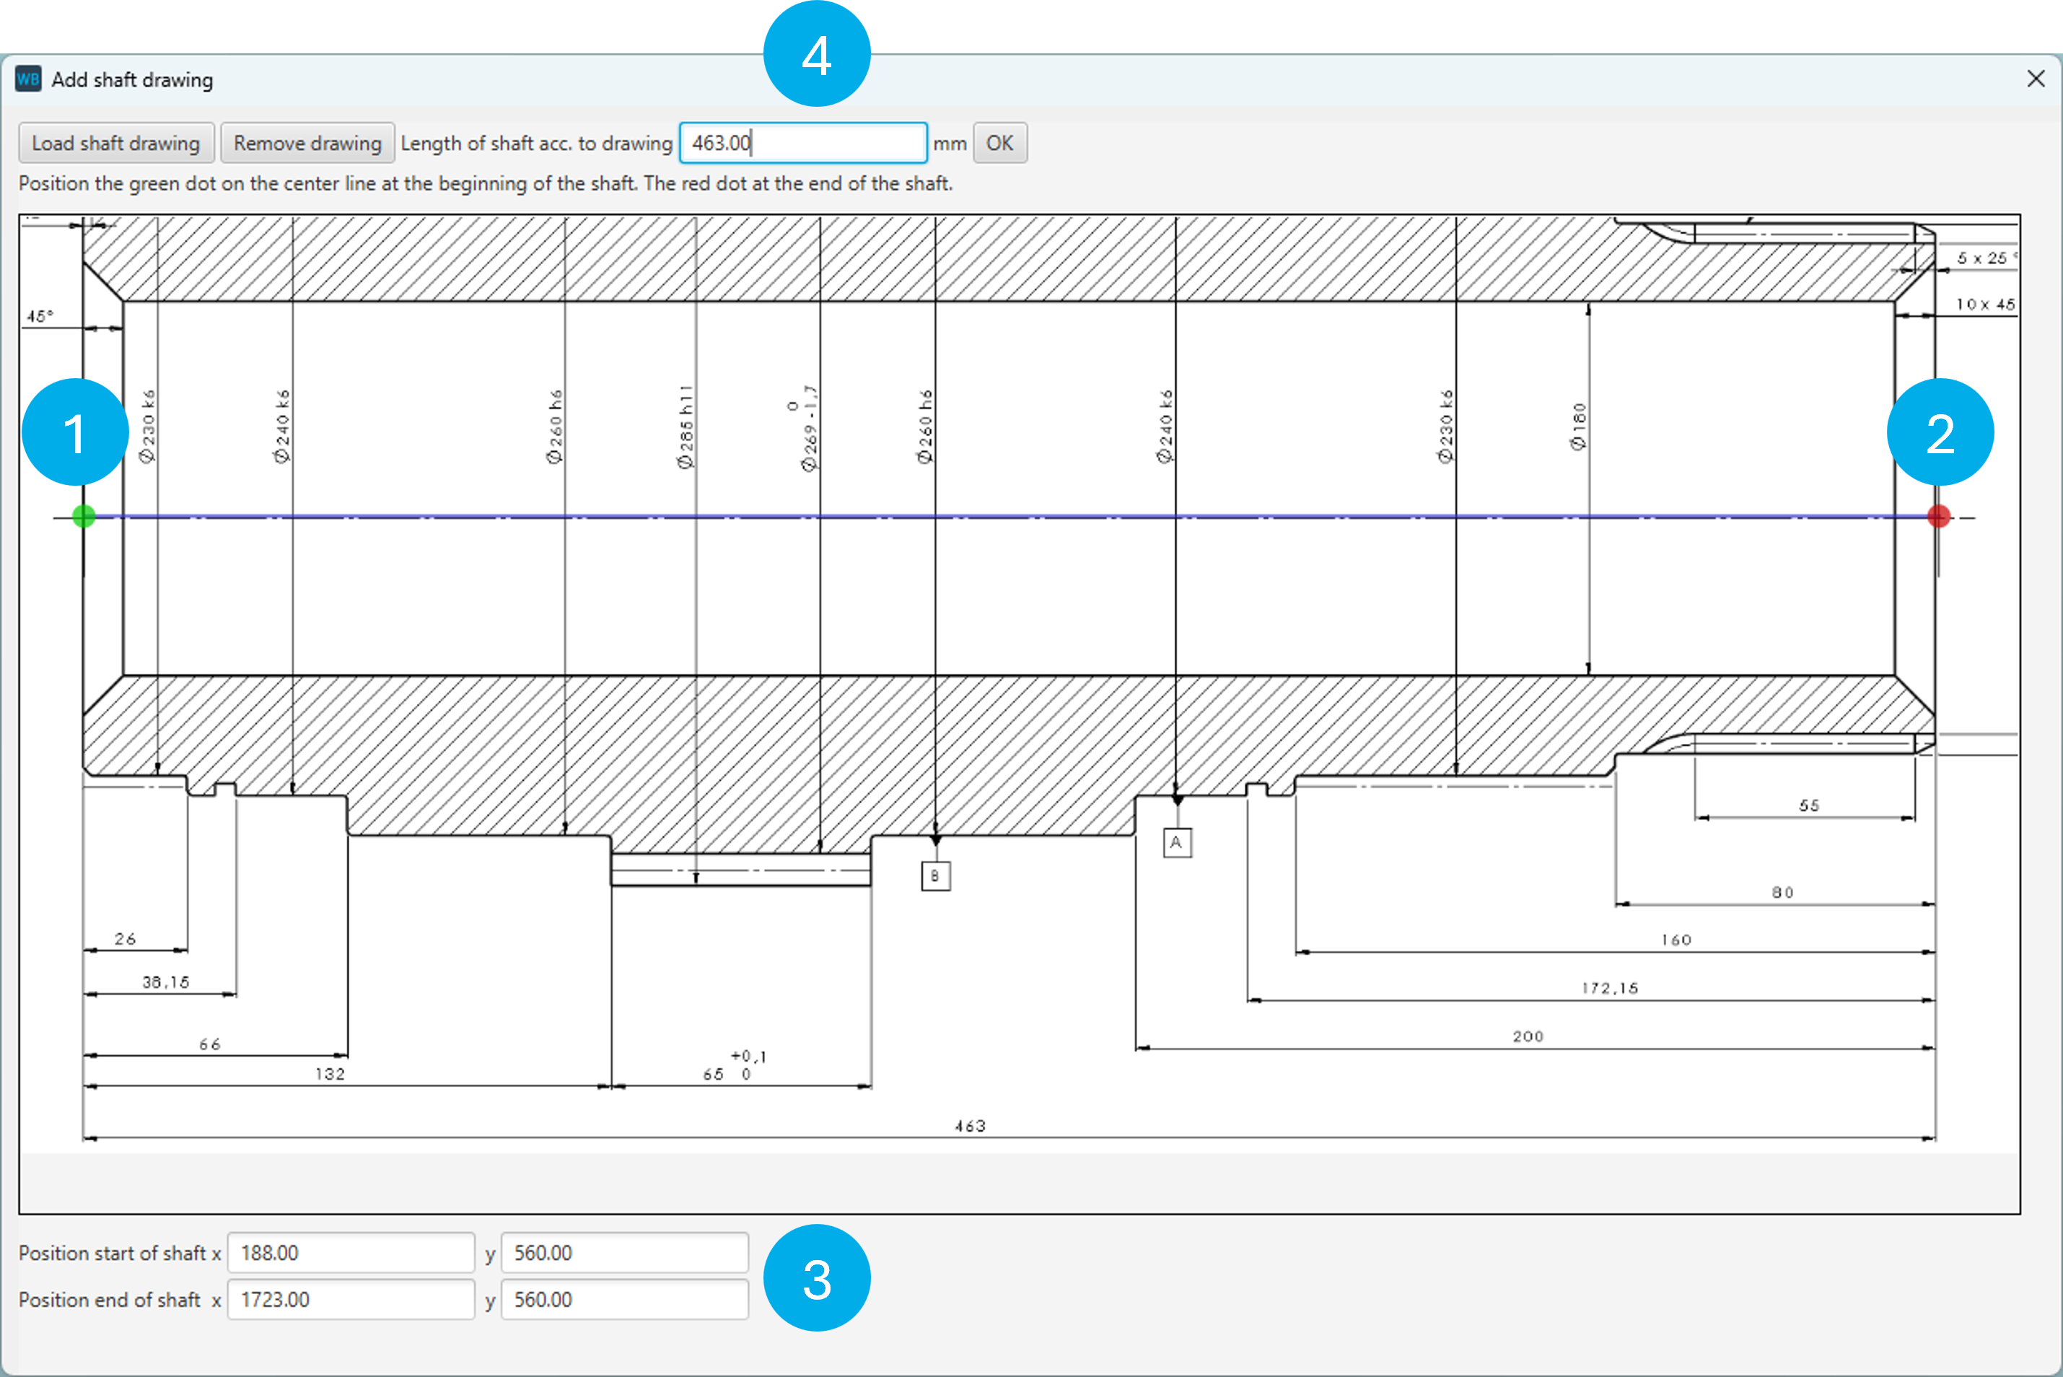The height and width of the screenshot is (1377, 2063).
Task: Click the end of shaft y field
Action: click(x=624, y=1299)
